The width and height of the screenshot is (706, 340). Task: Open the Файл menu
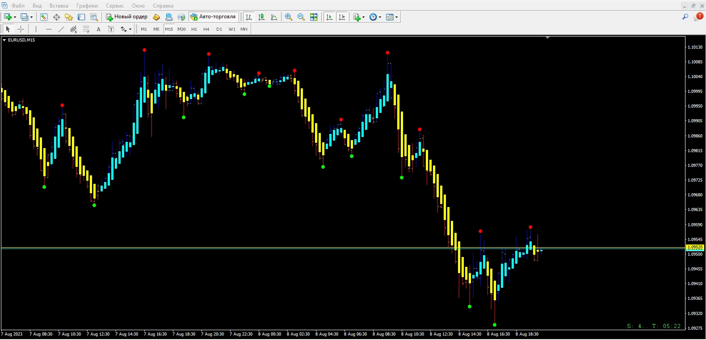[x=18, y=6]
